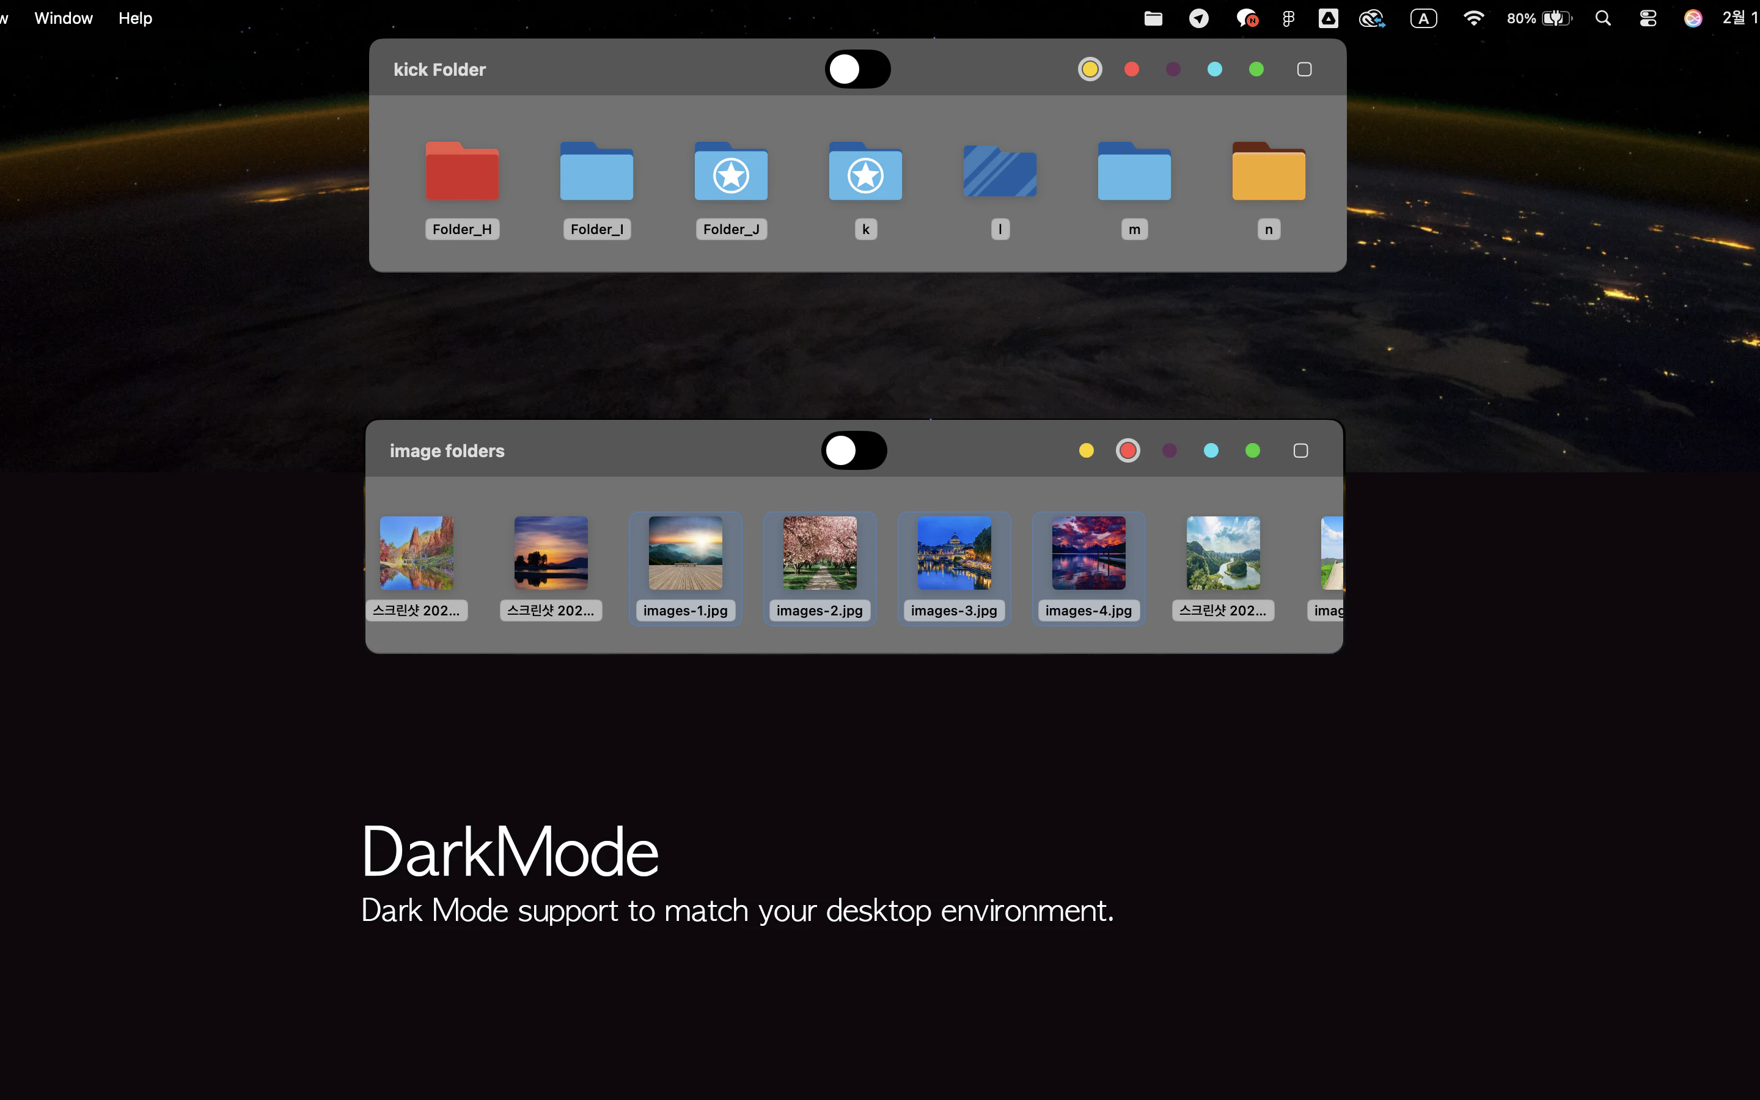1760x1100 pixels.
Task: Select cyan color dot in image folders
Action: click(x=1211, y=450)
